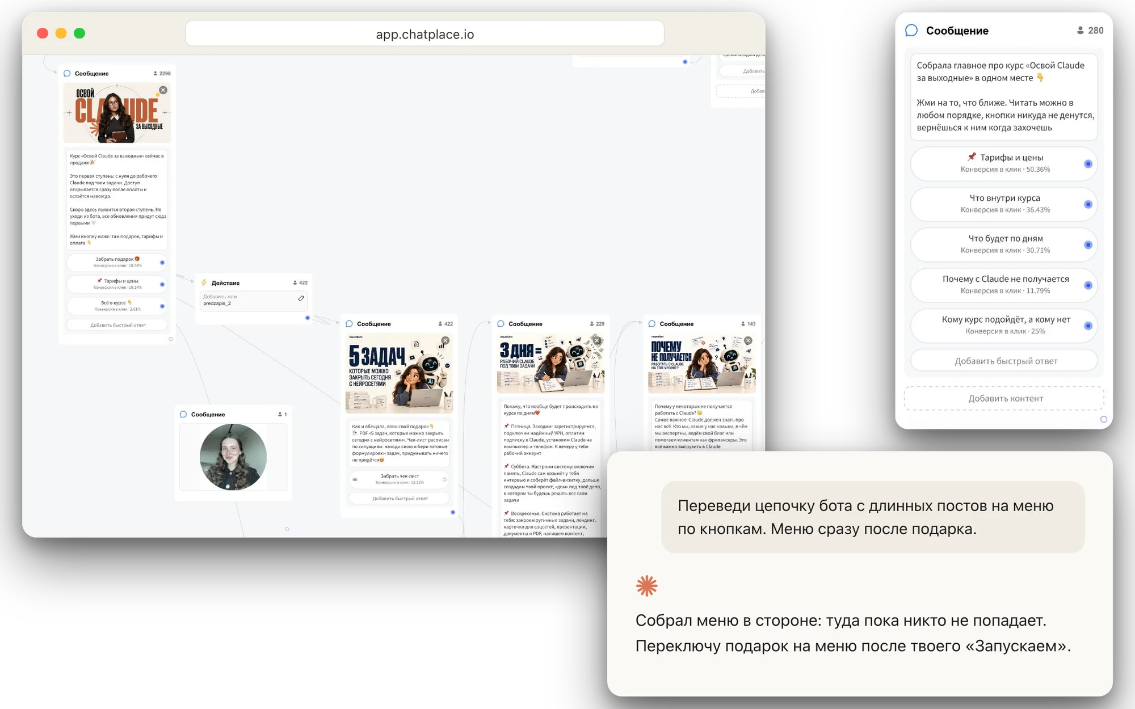This screenshot has height=709, width=1135.
Task: Click the connector dot beside 'Почему с Claude не получается'
Action: [x=1088, y=285]
